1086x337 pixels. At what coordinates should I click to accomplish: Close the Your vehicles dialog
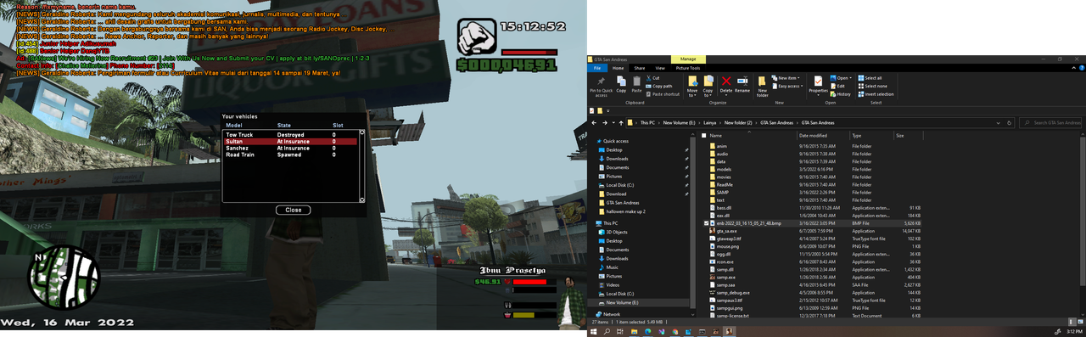tap(293, 210)
